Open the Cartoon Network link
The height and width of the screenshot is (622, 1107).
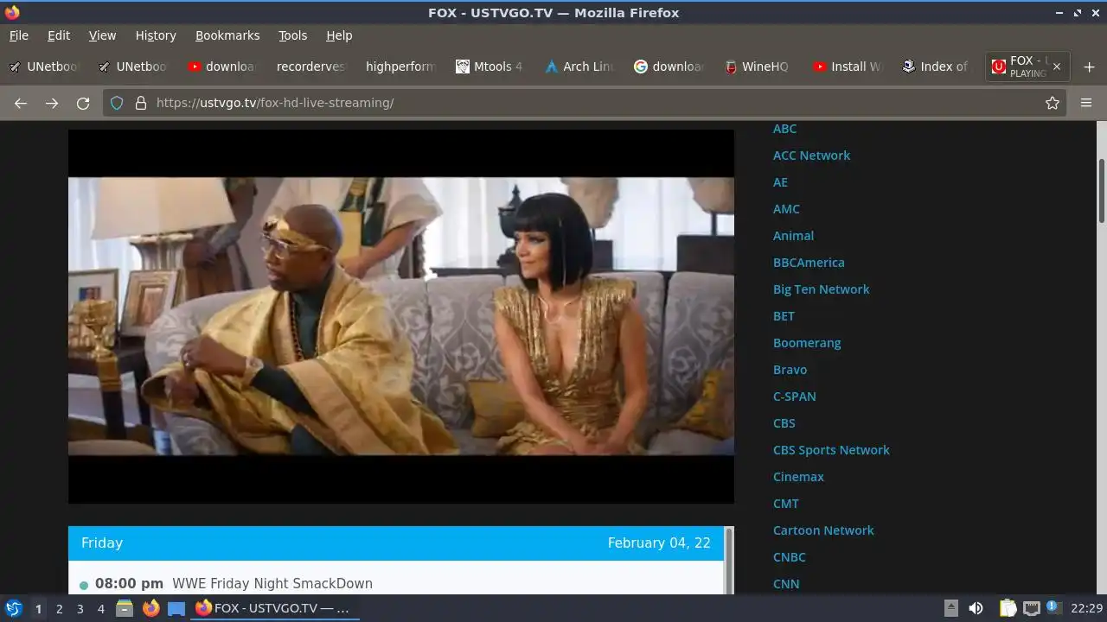(823, 530)
